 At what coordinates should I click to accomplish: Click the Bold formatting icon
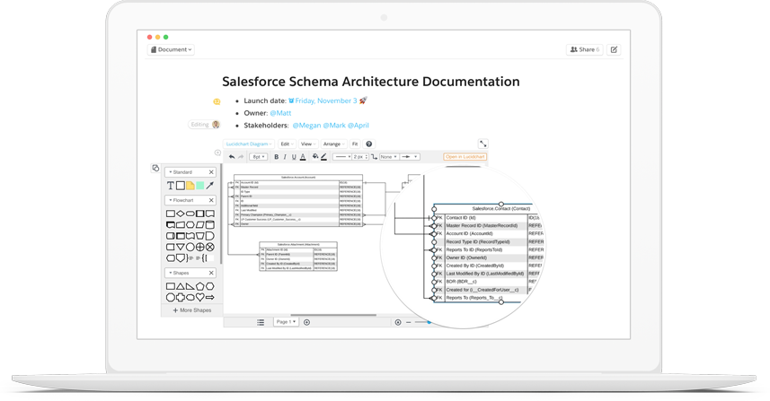point(276,157)
